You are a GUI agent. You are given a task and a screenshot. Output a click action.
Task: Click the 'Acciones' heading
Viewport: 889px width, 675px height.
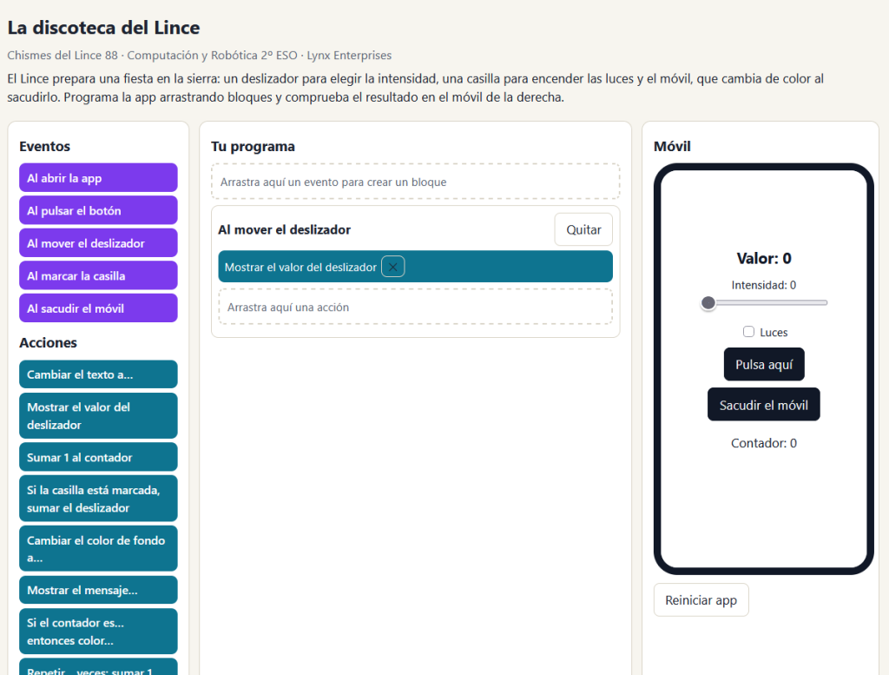49,342
